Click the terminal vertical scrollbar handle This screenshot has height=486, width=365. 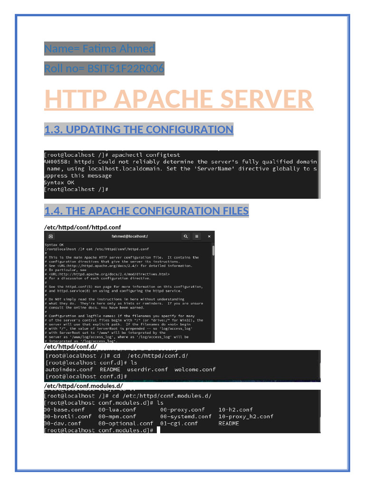click(x=213, y=251)
